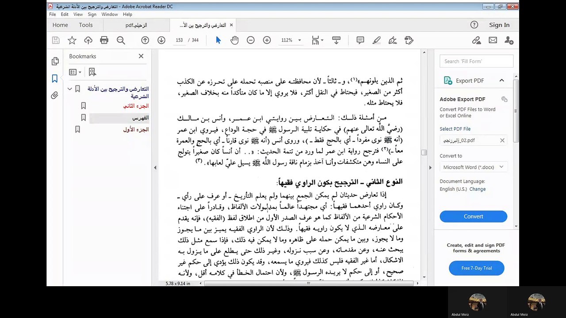Open the sign document pen icon
Screen dimensions: 566x318
[x=393, y=40]
